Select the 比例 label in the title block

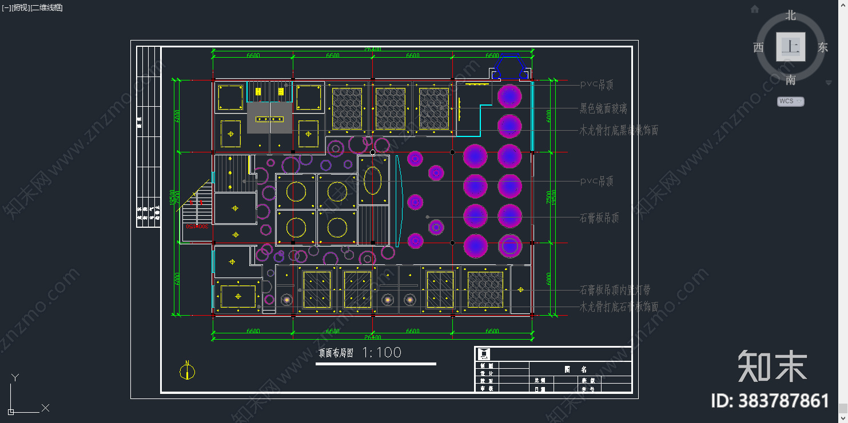[540, 380]
